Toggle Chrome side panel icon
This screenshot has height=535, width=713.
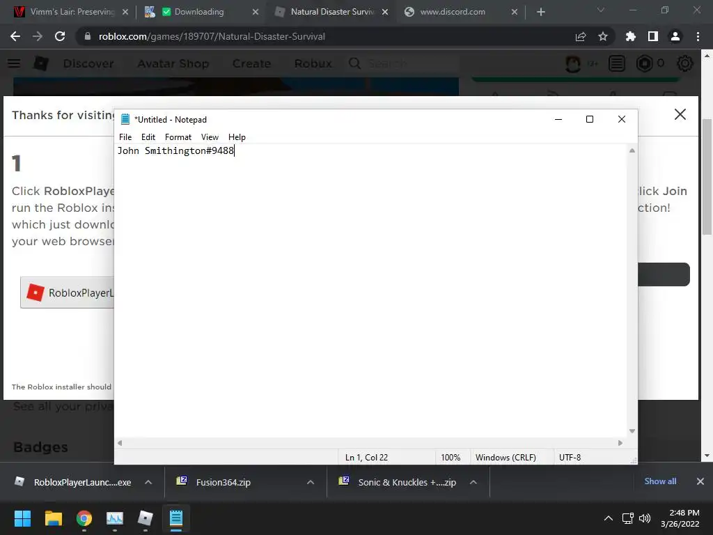tap(653, 36)
